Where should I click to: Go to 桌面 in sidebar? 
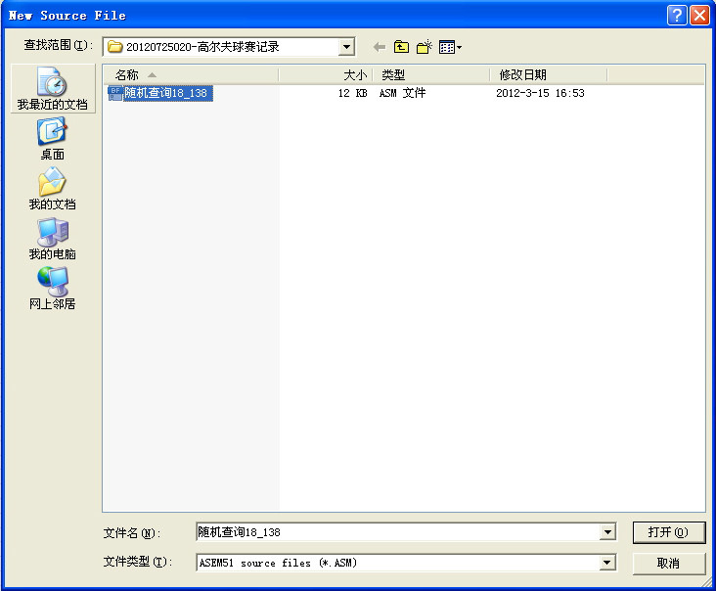tap(52, 139)
